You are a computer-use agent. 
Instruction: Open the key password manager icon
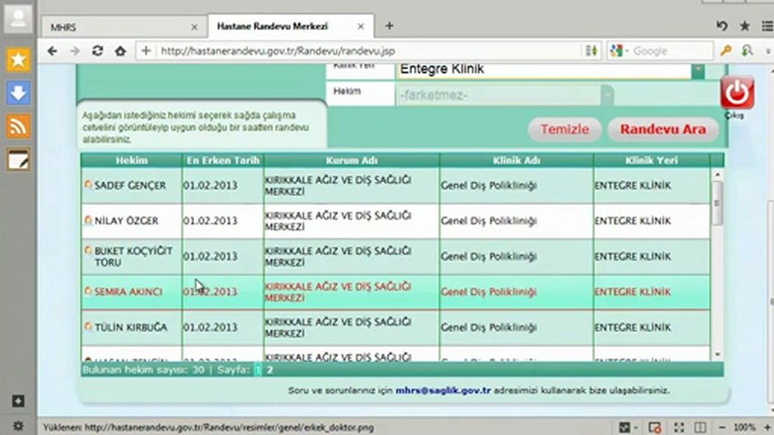pyautogui.click(x=726, y=51)
